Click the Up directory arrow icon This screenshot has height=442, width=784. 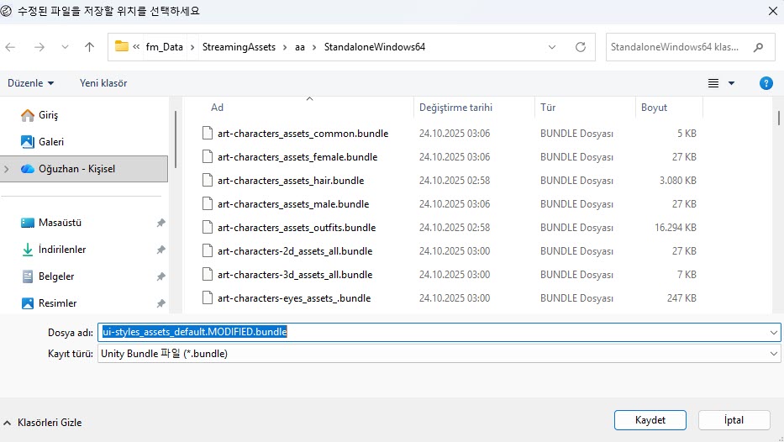90,47
